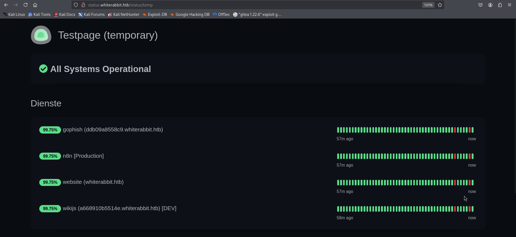Click the shield tracking protection icon
This screenshot has height=237, width=516.
click(x=76, y=5)
